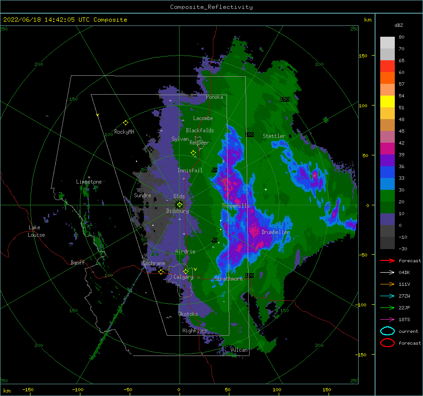Image resolution: width=423 pixels, height=396 pixels.
Task: Click the ThreeHills city label
Action: pyautogui.click(x=236, y=206)
